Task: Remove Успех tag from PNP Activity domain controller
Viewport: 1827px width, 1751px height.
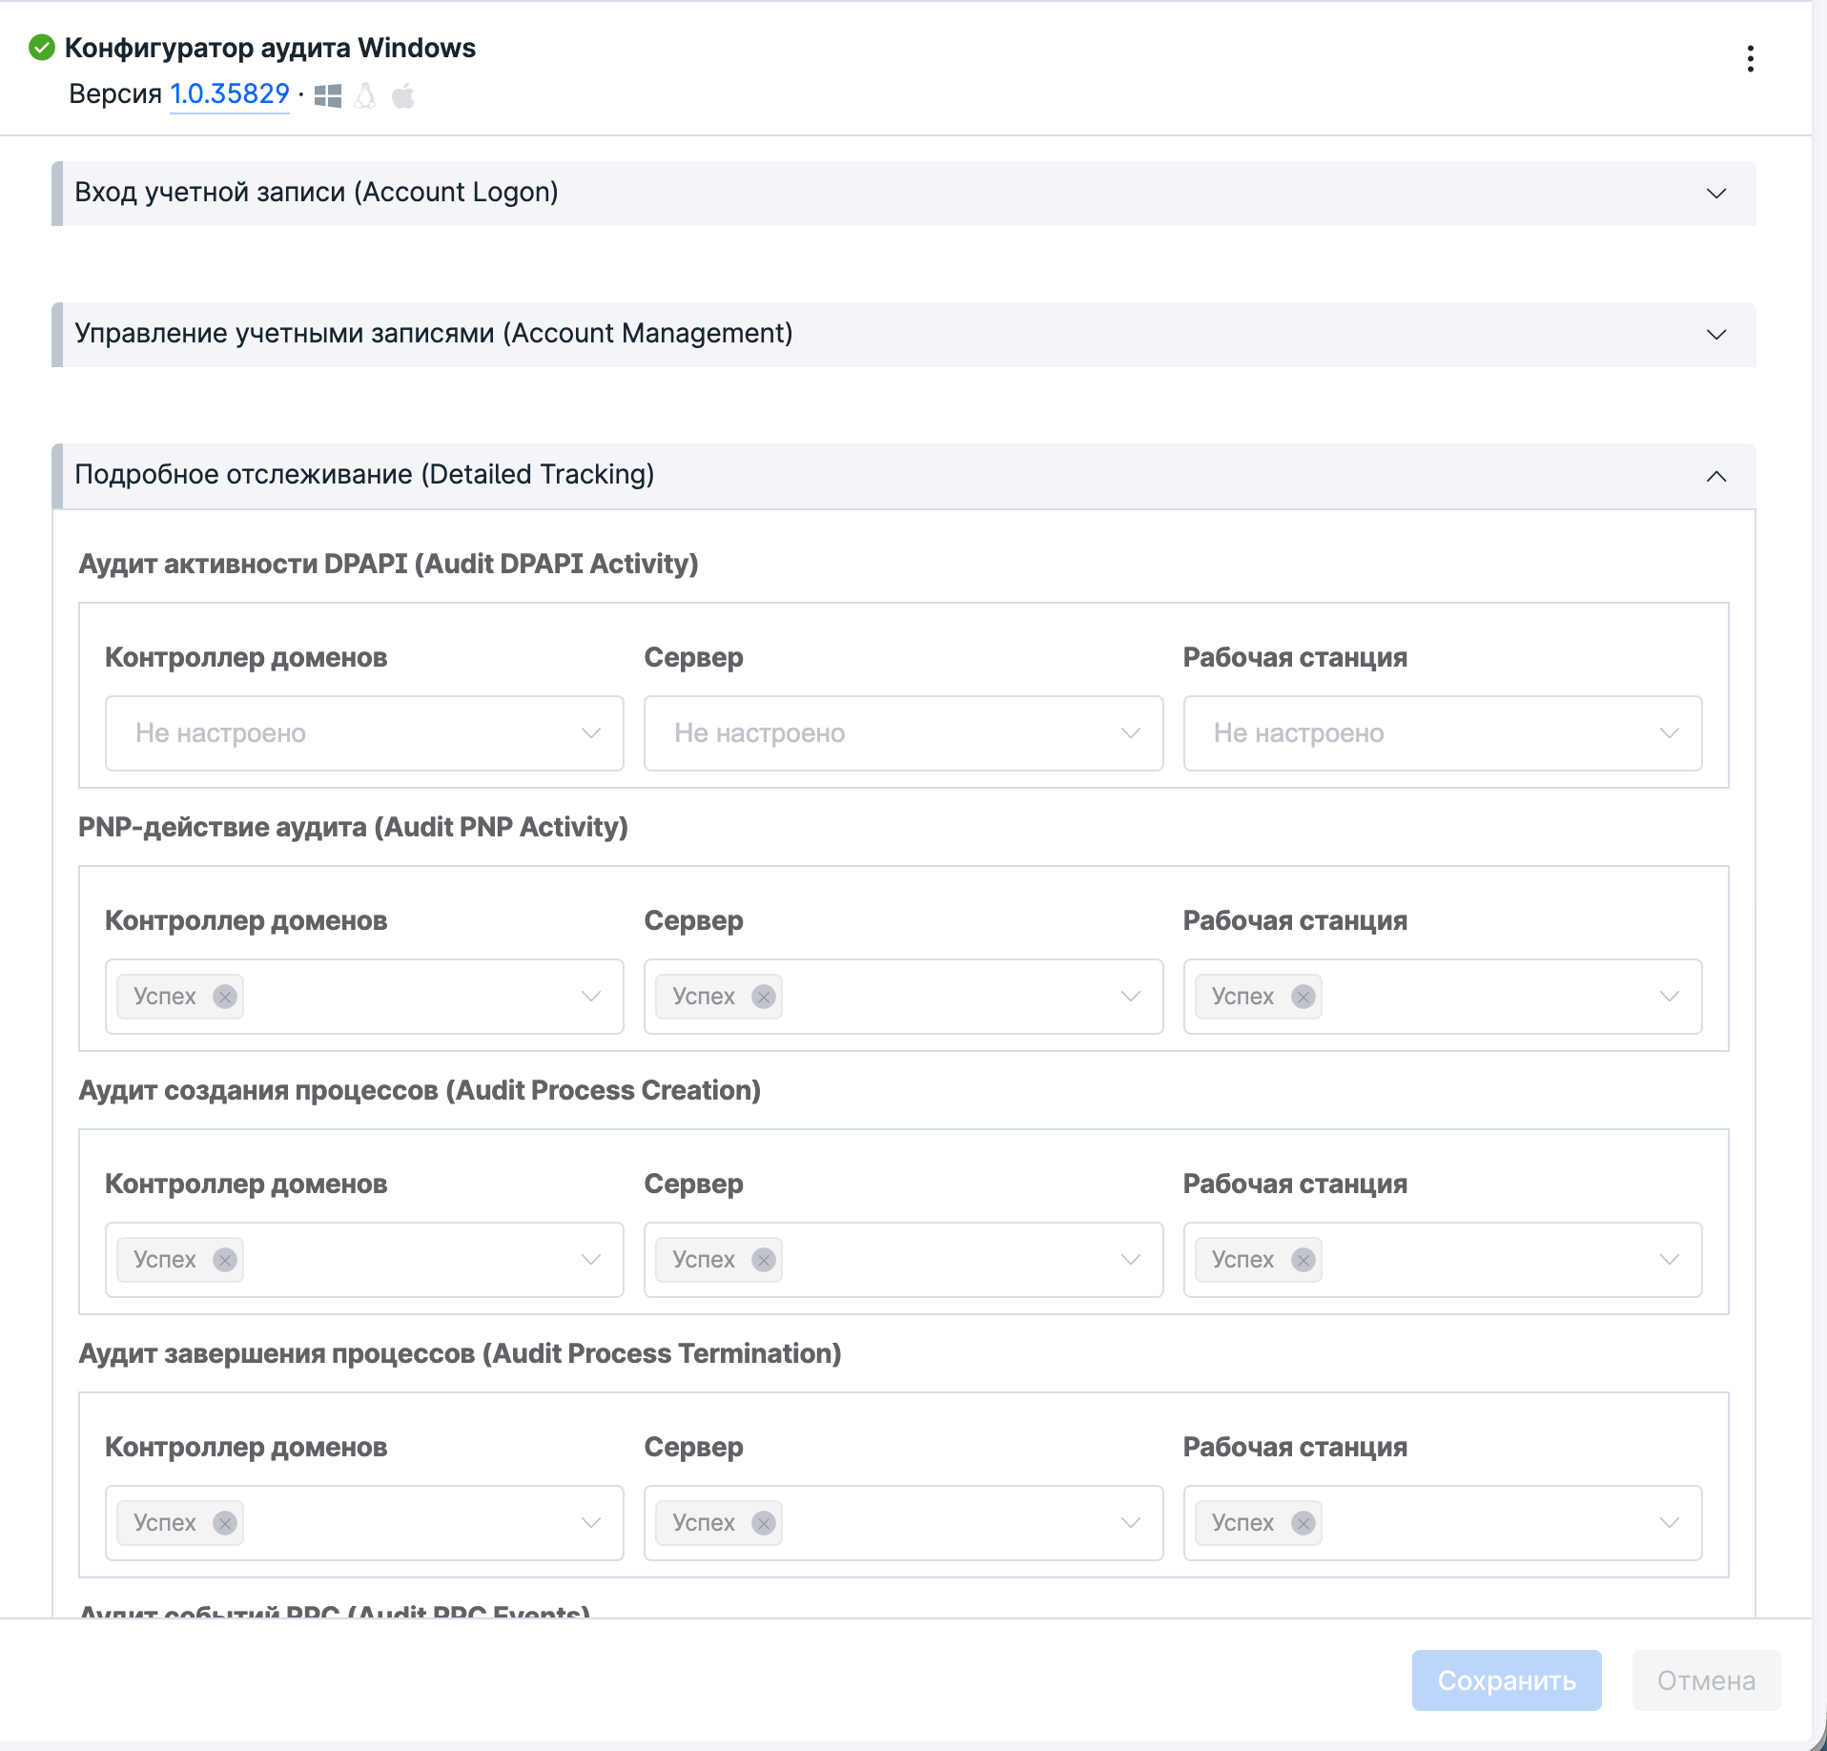Action: click(225, 997)
